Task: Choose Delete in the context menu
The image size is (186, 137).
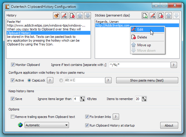Action: tap(147, 37)
